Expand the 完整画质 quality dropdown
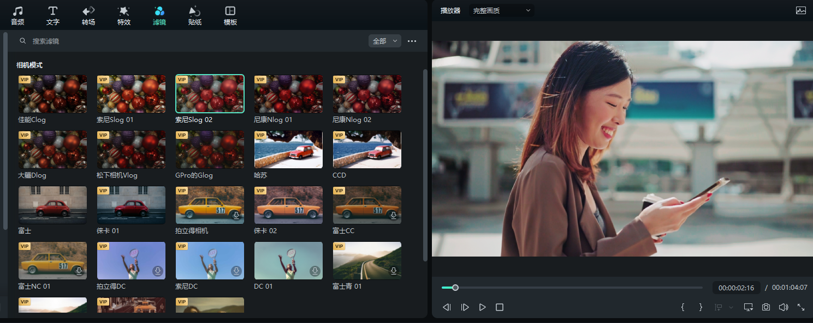The height and width of the screenshot is (323, 813). [501, 10]
